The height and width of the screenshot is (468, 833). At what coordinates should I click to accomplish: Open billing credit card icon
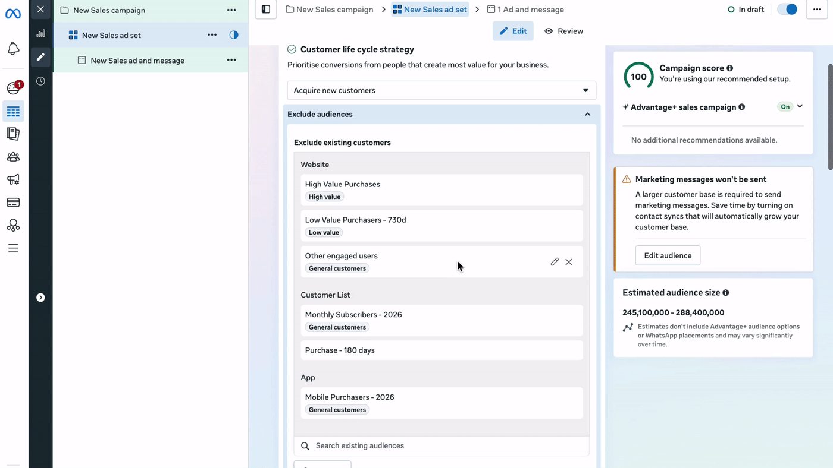click(x=13, y=203)
